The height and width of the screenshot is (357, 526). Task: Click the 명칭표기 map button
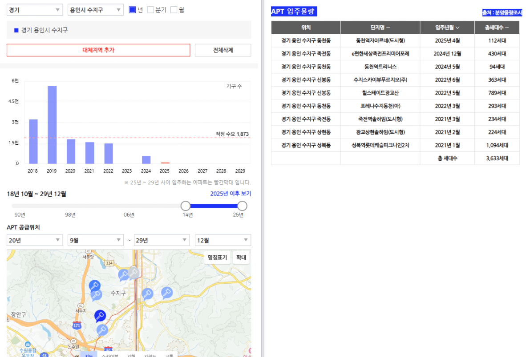click(x=217, y=257)
